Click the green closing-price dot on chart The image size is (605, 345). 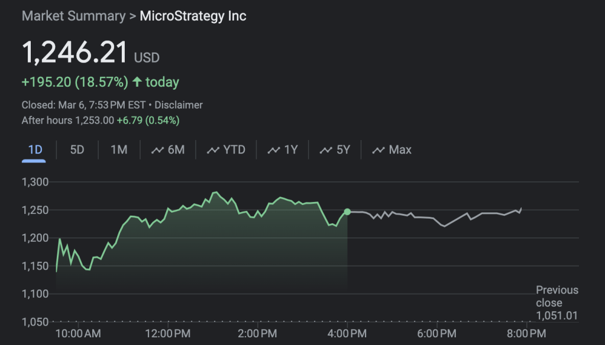point(347,211)
